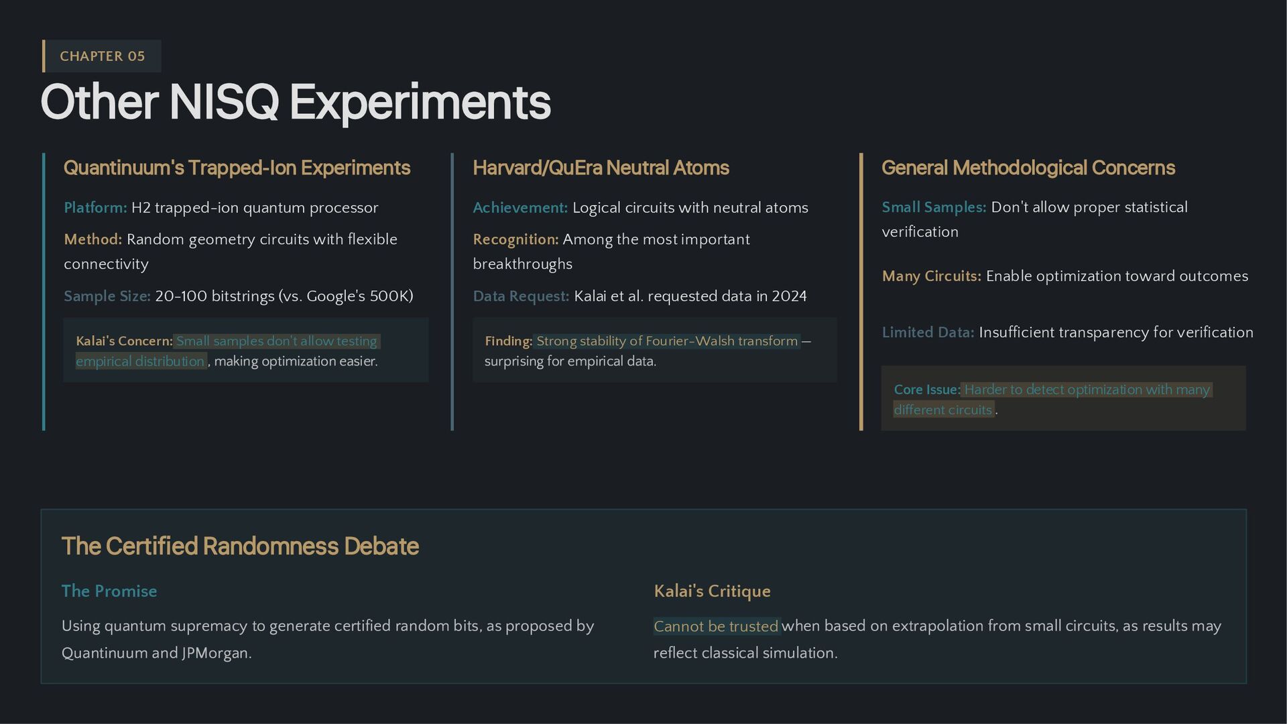Click Kalai's Critique subheading
The image size is (1287, 724).
point(712,591)
